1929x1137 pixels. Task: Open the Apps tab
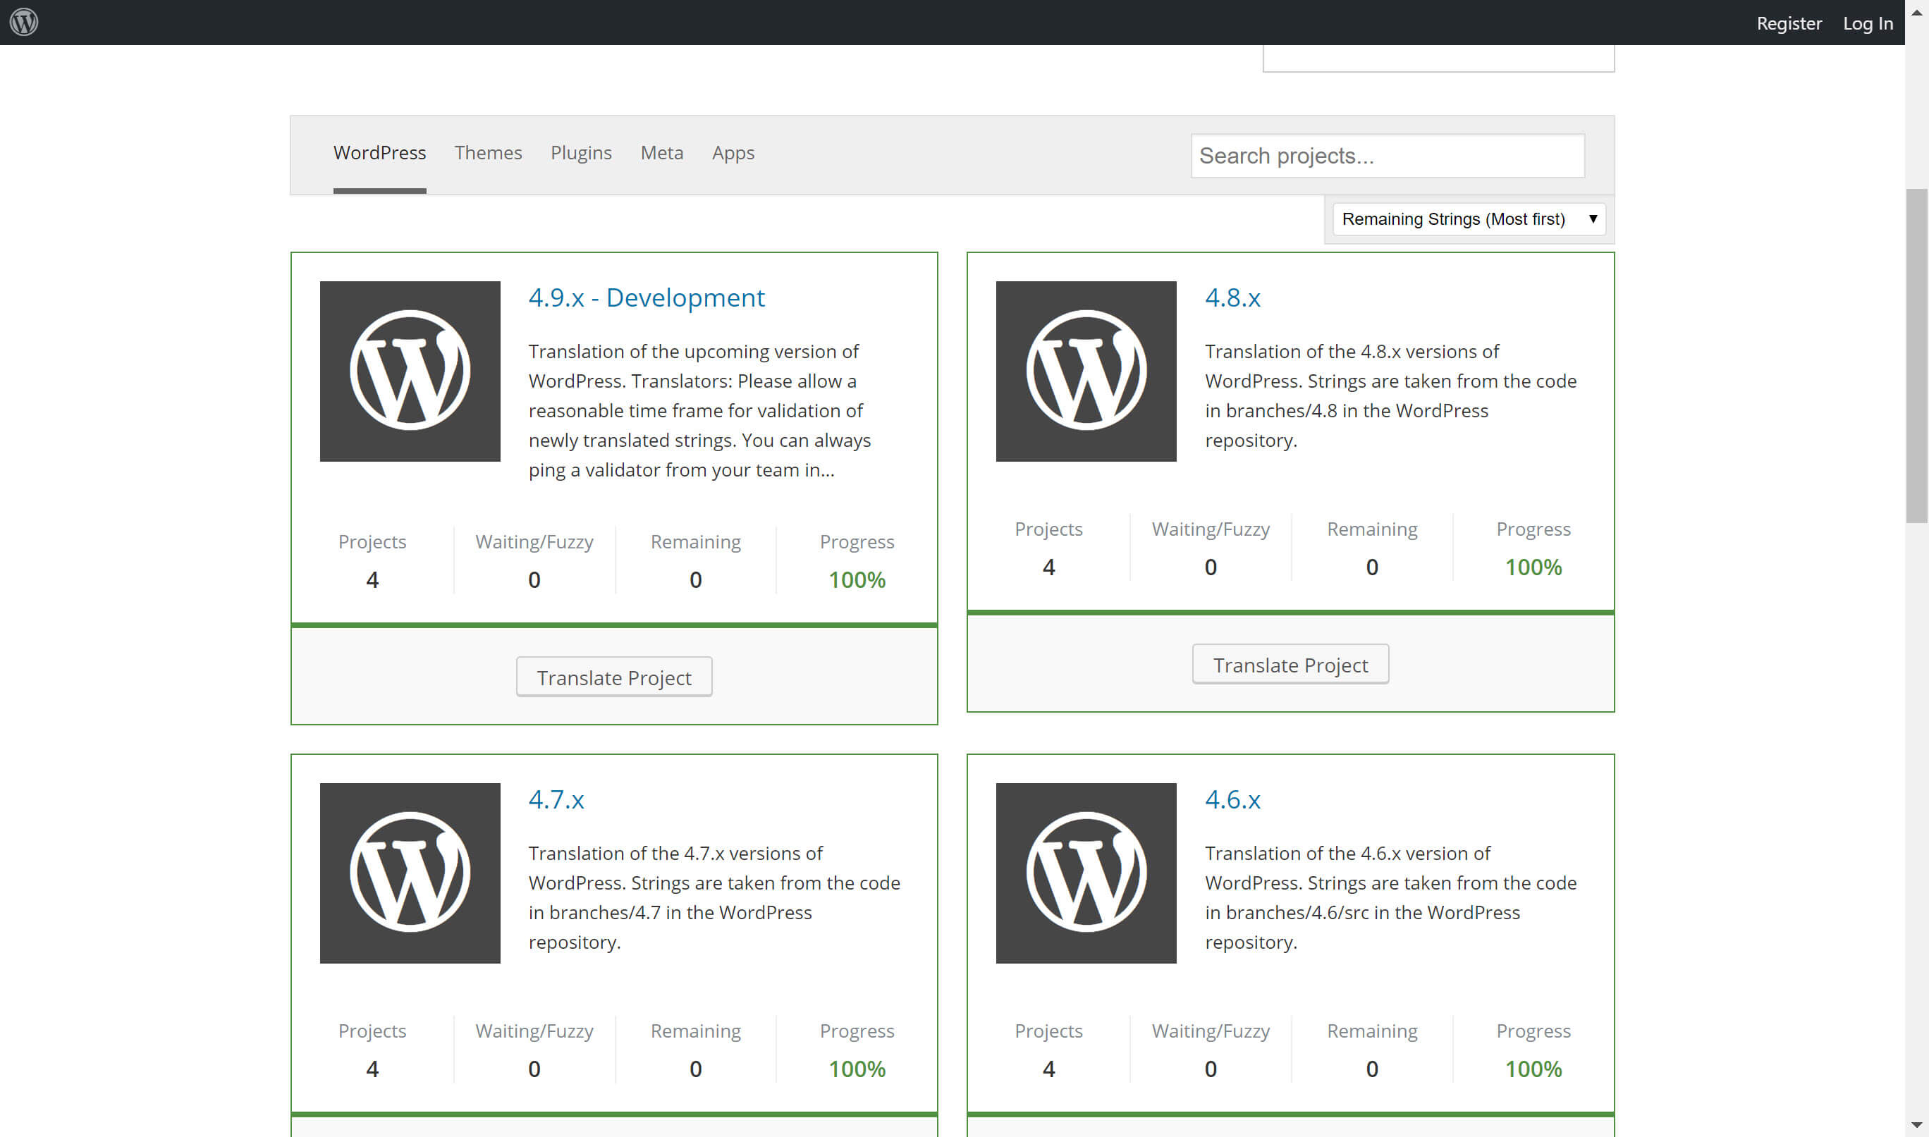point(733,153)
